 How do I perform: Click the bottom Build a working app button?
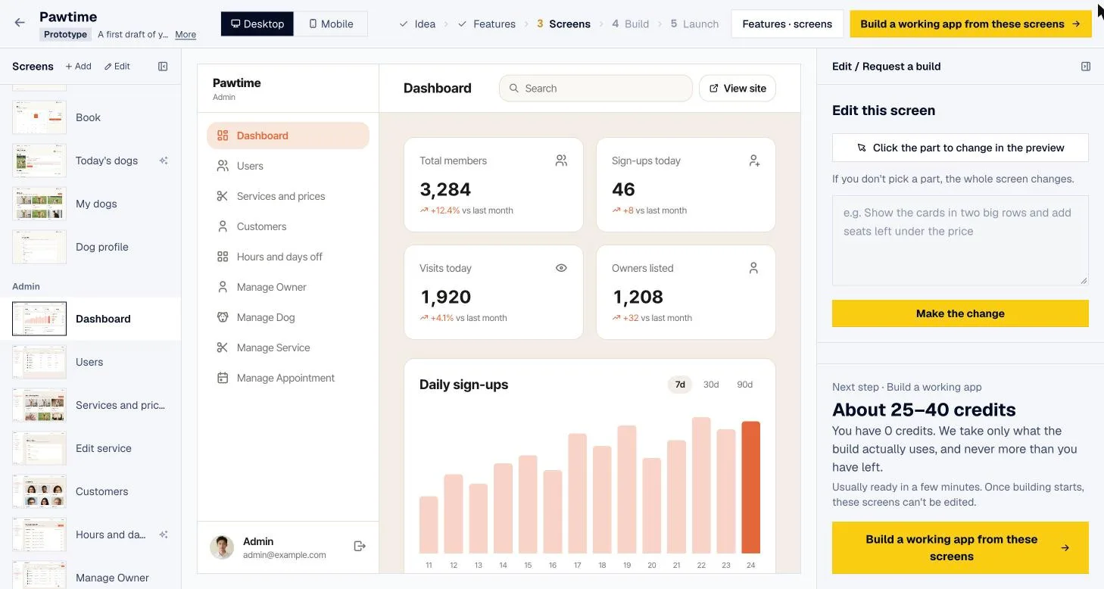click(x=960, y=547)
